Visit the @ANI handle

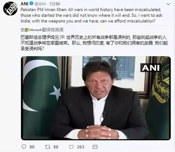(40, 4)
